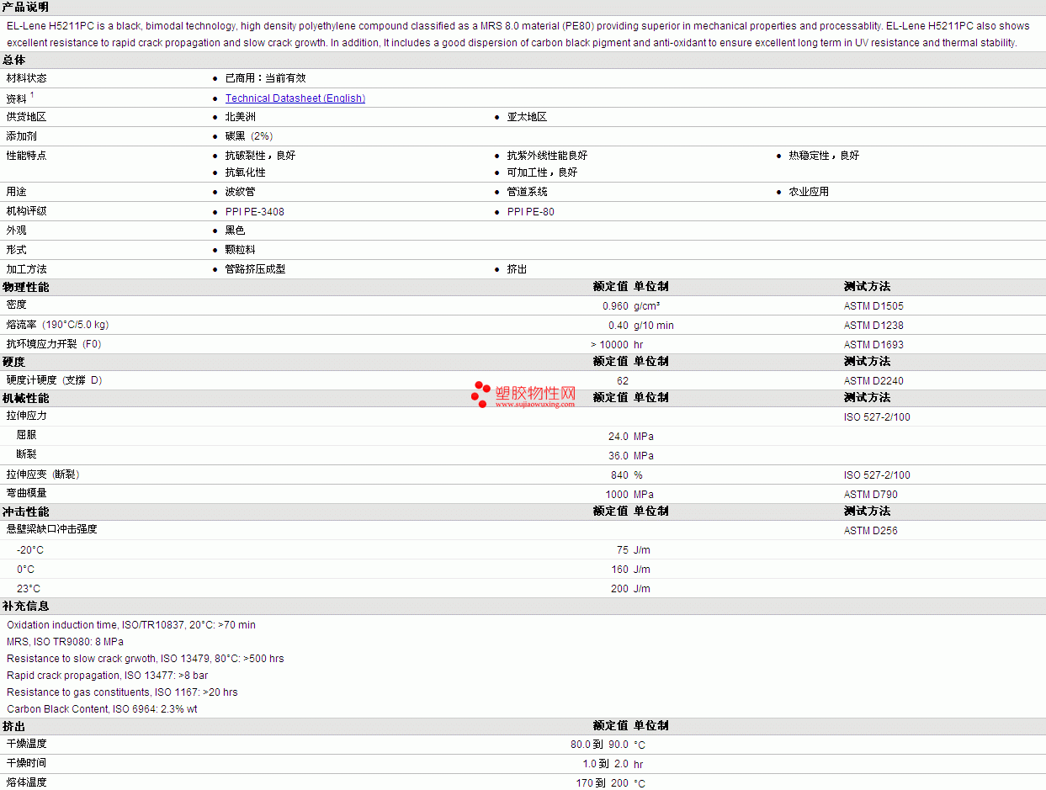Click the 总体 section header

(x=14, y=60)
